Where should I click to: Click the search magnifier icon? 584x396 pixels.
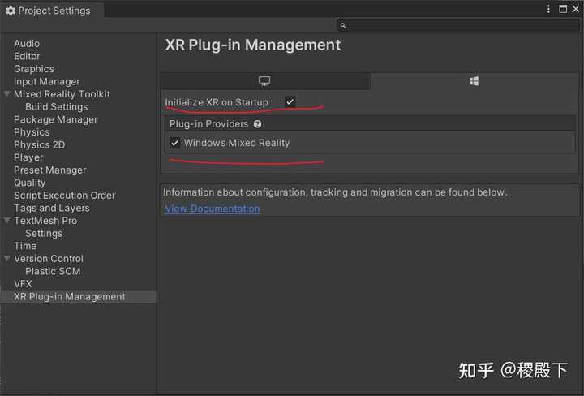tap(343, 25)
